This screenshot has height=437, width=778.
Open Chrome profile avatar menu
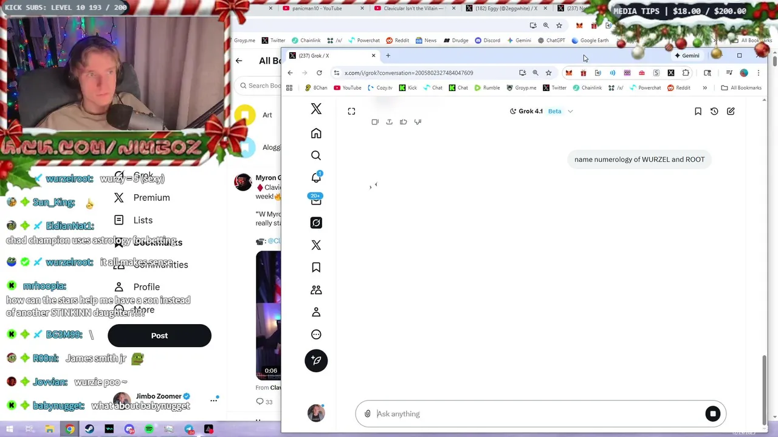(744, 73)
